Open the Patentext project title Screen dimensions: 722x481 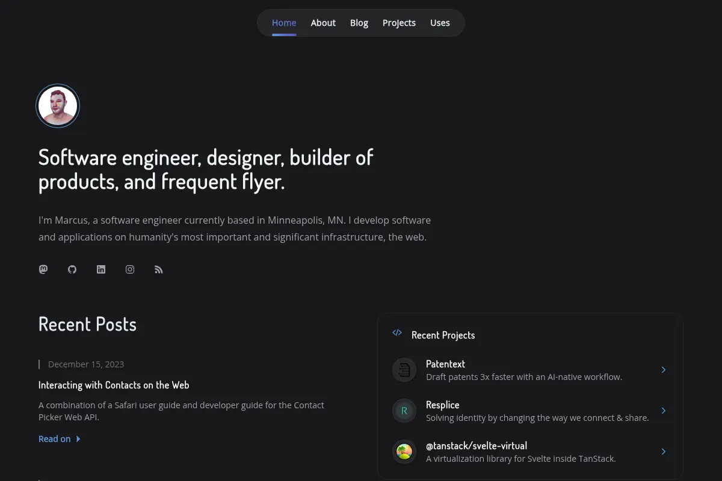tap(445, 364)
